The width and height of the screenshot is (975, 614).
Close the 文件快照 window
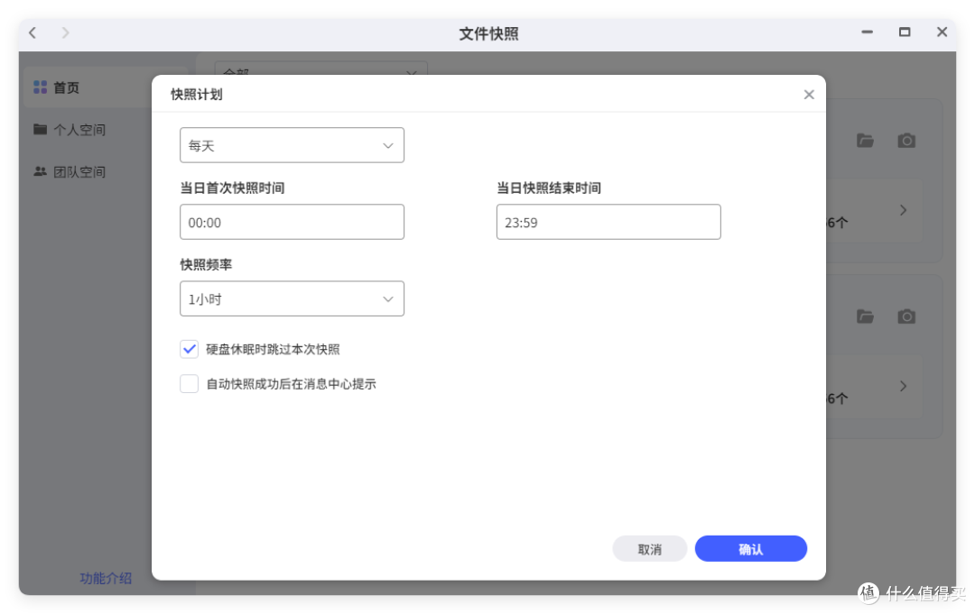942,32
